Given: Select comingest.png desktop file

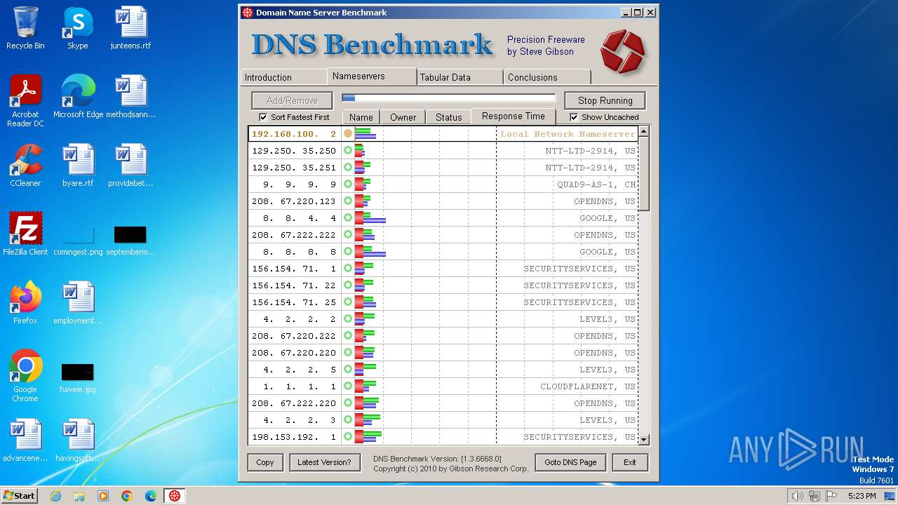Looking at the screenshot, I should pos(78,241).
